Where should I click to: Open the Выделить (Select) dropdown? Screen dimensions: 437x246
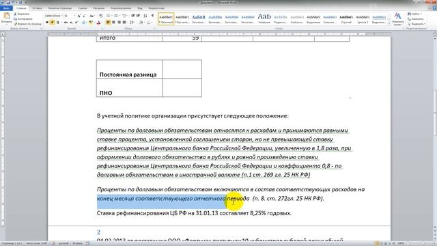(x=417, y=24)
